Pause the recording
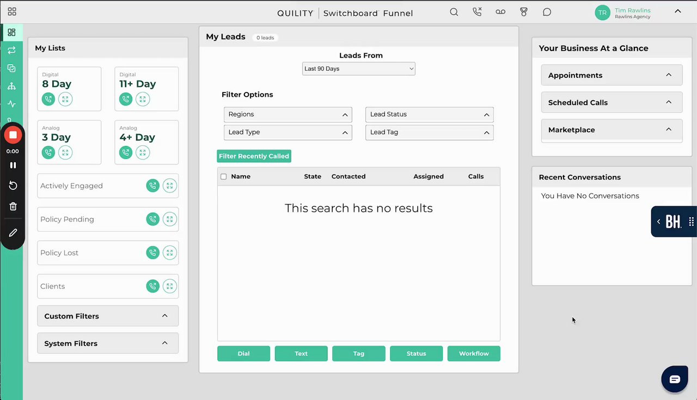The image size is (697, 400). (x=13, y=165)
